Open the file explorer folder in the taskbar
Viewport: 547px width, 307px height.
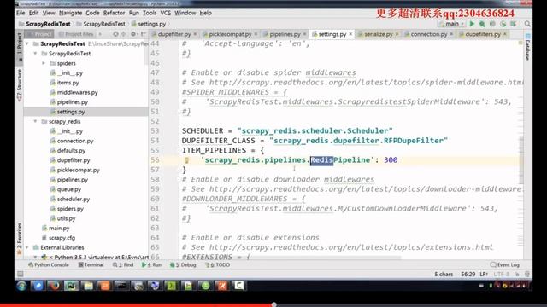(87, 286)
